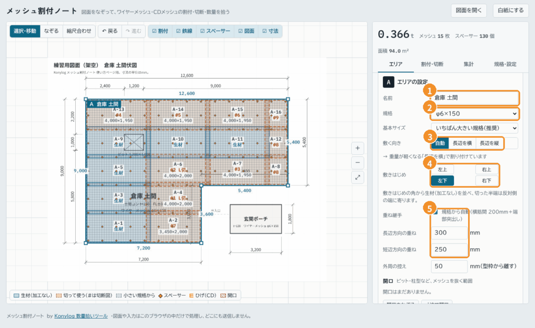The height and width of the screenshot is (328, 535).
Task: Switch to the なぞる trace tool
Action: (x=51, y=31)
